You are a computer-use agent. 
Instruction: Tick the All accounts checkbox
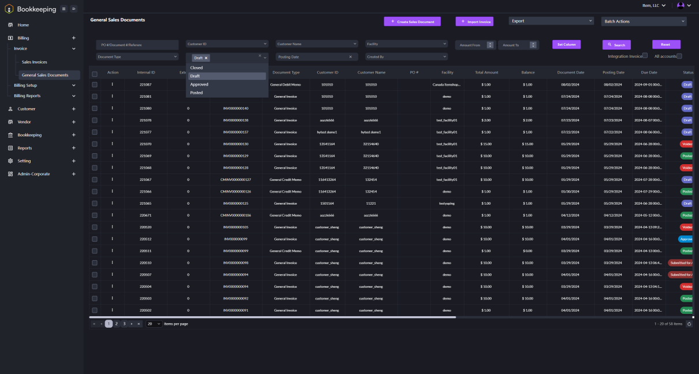coord(679,56)
